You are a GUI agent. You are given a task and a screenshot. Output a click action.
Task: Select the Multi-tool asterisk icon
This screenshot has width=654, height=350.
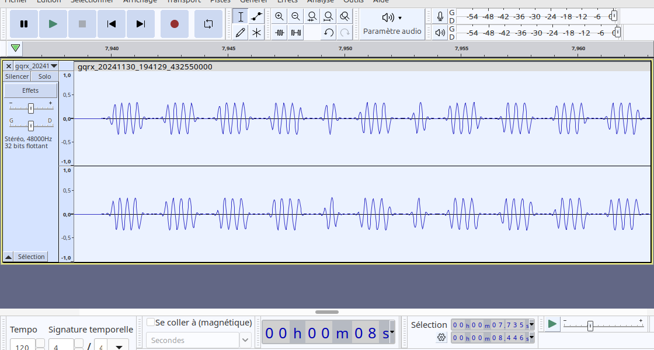point(256,33)
